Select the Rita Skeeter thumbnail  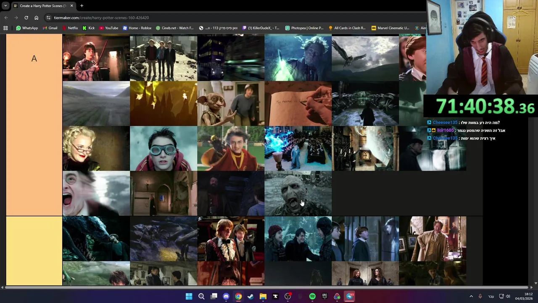click(x=96, y=149)
